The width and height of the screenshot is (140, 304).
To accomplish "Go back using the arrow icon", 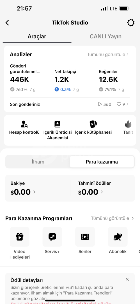I will [7, 23].
